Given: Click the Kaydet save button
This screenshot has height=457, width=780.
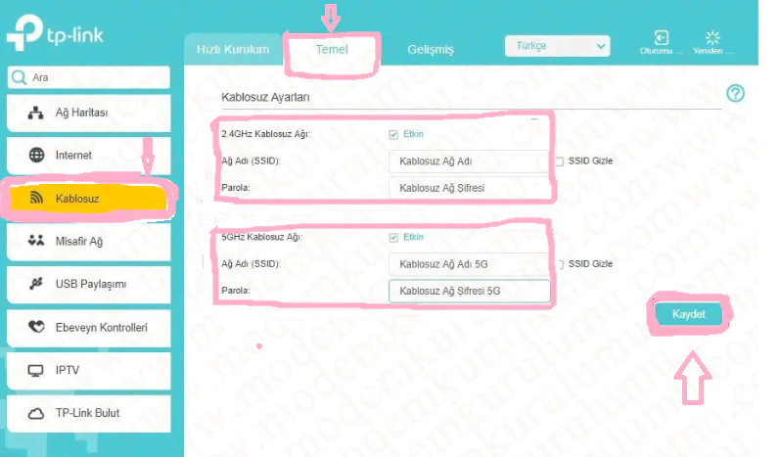Looking at the screenshot, I should (688, 314).
